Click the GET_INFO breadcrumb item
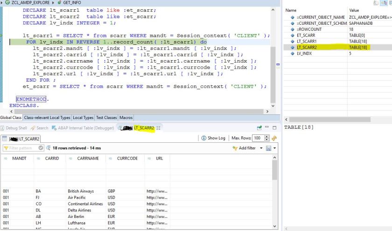Image resolution: width=392 pixels, height=231 pixels. click(x=71, y=3)
